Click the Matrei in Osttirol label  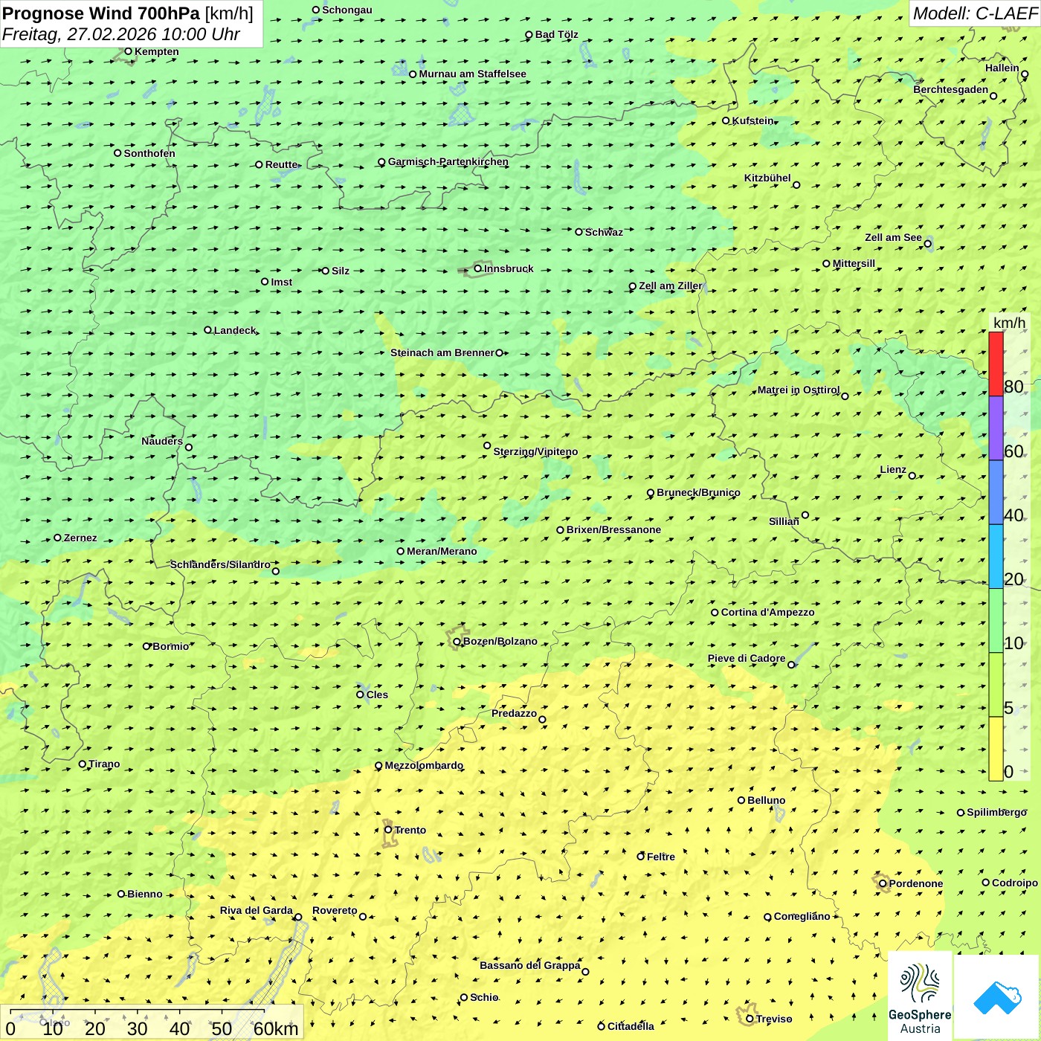pyautogui.click(x=799, y=390)
